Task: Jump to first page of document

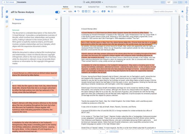Action: [111, 132]
